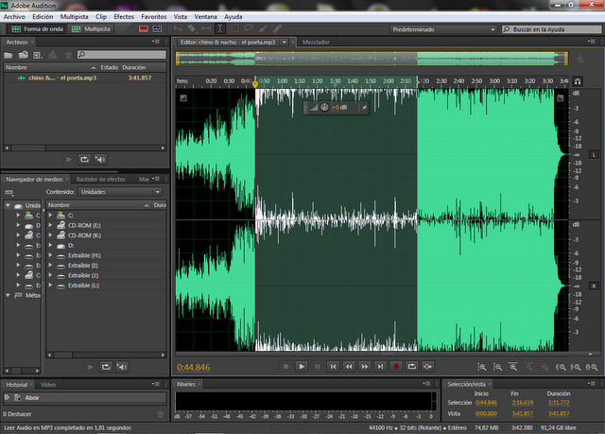
Task: Click Archivos panel horizontal scrollbar
Action: click(85, 148)
